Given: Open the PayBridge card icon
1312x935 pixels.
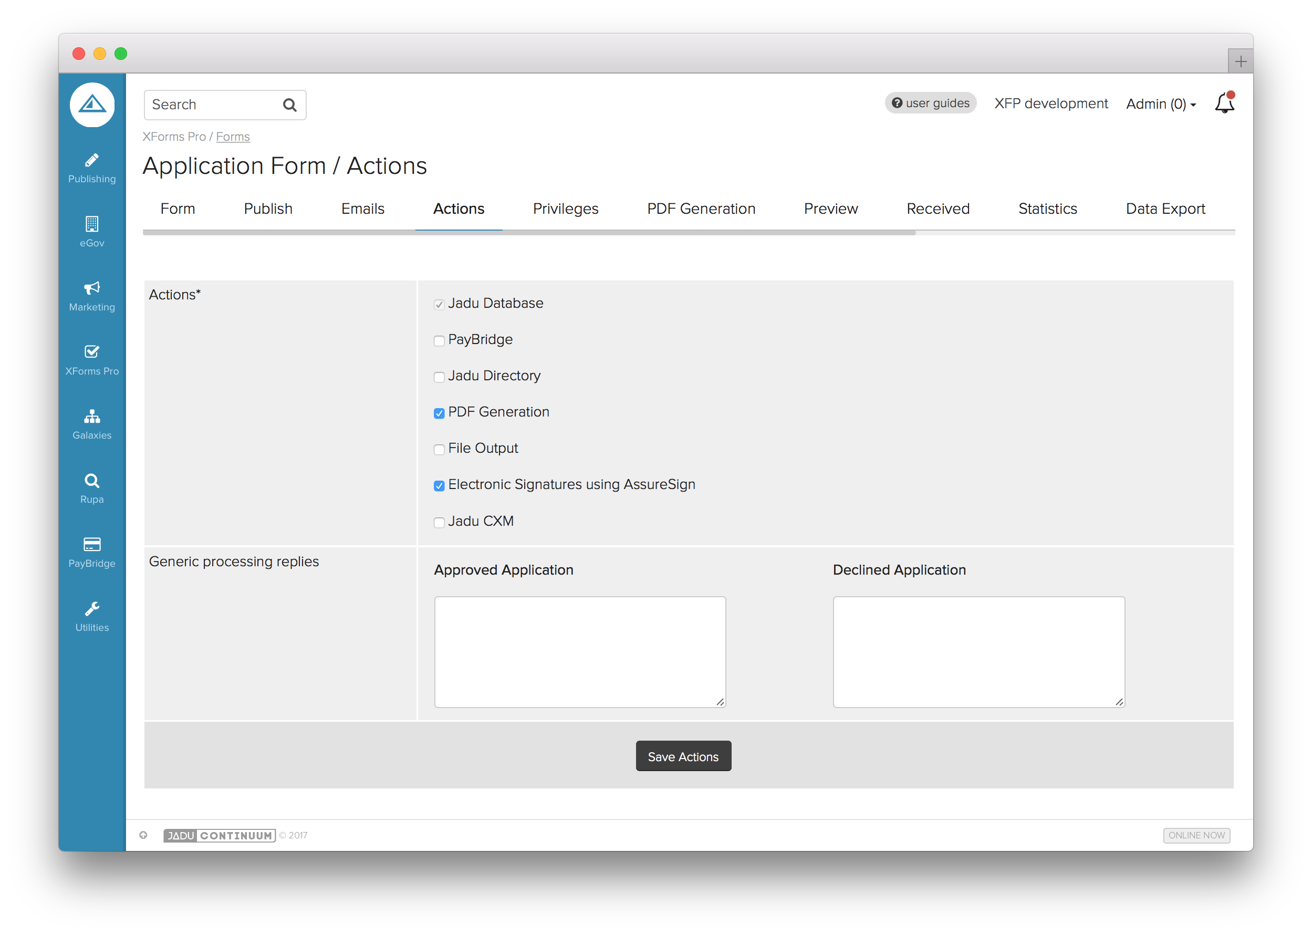Looking at the screenshot, I should point(91,545).
